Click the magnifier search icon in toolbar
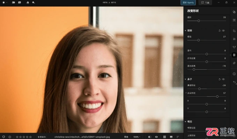The width and height of the screenshot is (237, 139). point(34,2)
